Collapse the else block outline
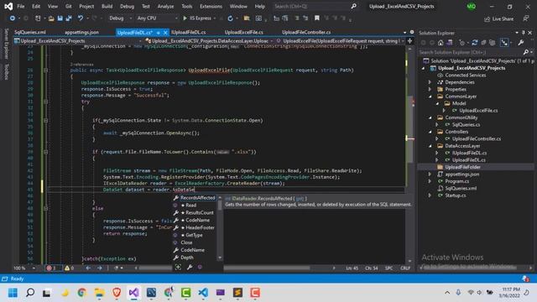 (x=45, y=208)
